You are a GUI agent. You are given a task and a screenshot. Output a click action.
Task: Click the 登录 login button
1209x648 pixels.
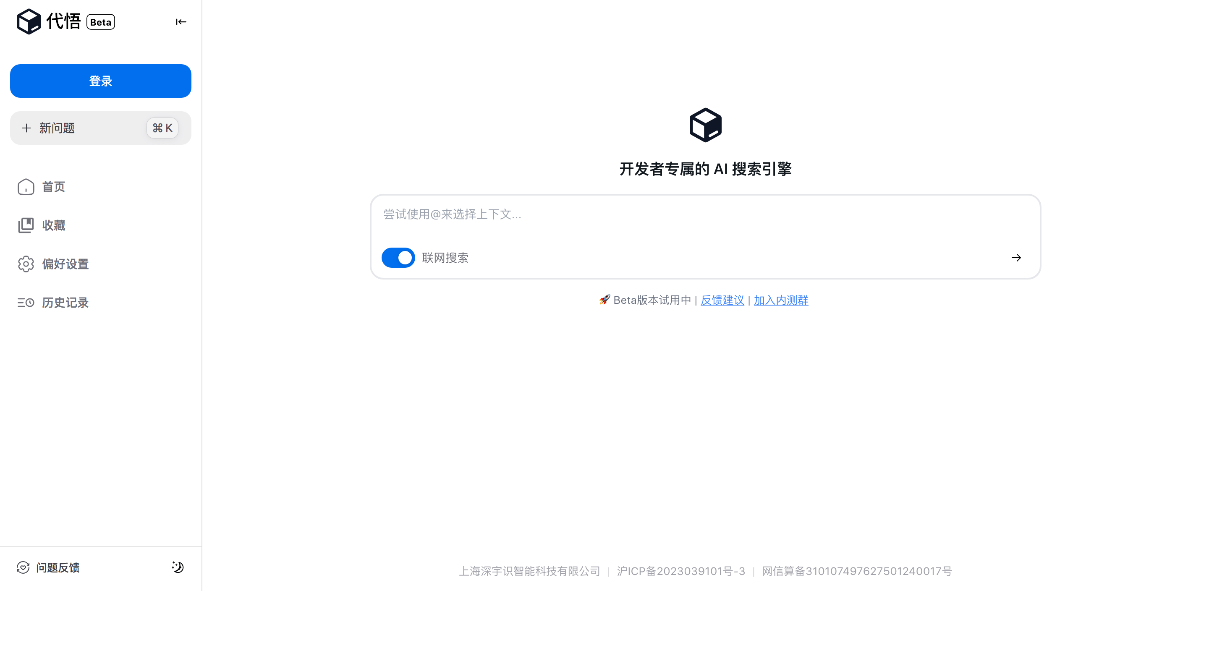(100, 81)
